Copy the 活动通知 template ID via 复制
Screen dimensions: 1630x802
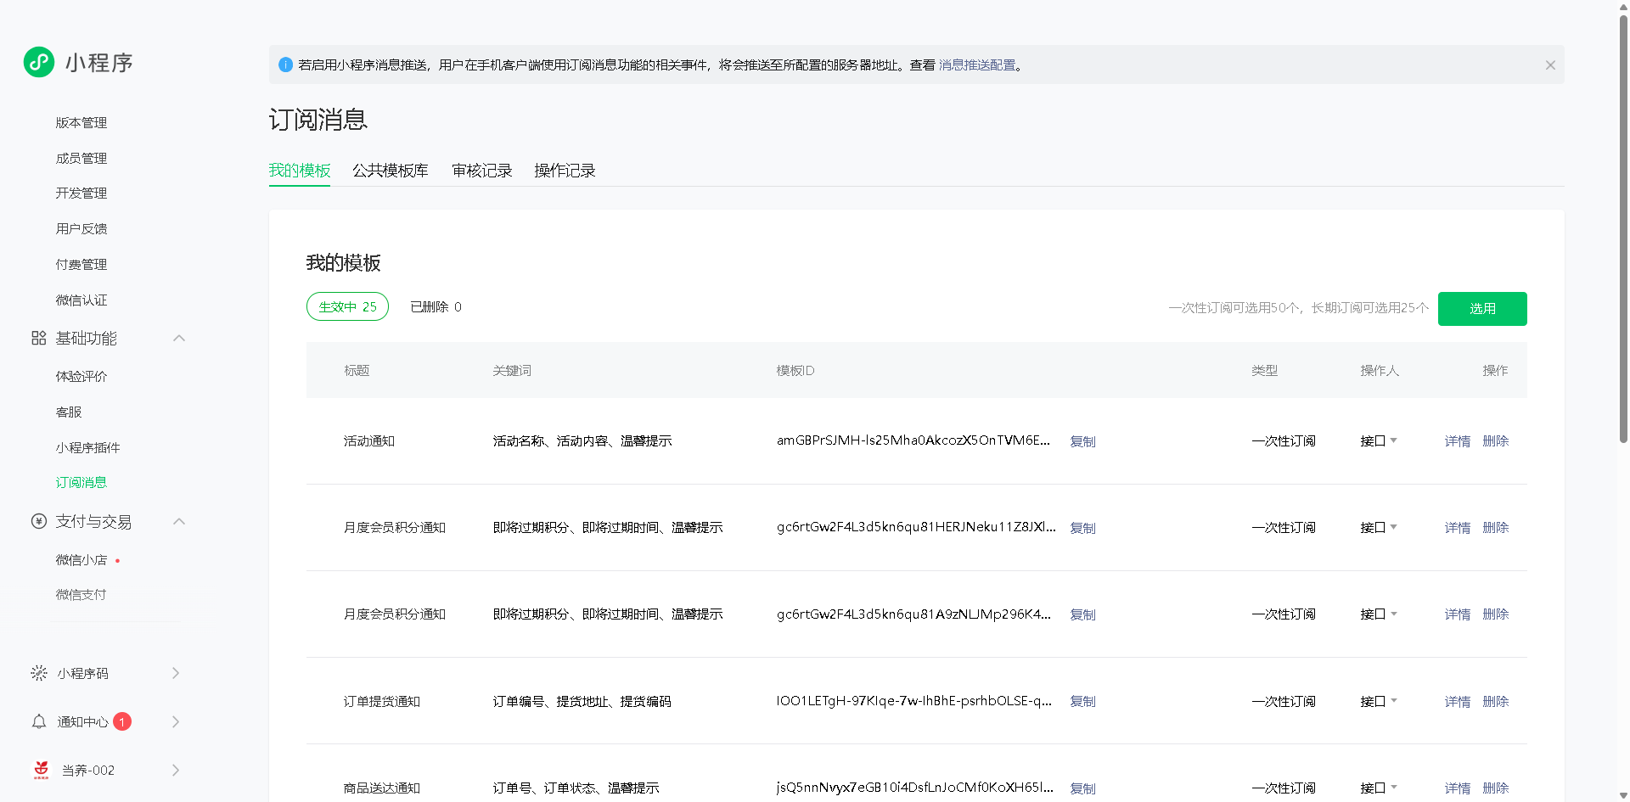pyautogui.click(x=1082, y=441)
